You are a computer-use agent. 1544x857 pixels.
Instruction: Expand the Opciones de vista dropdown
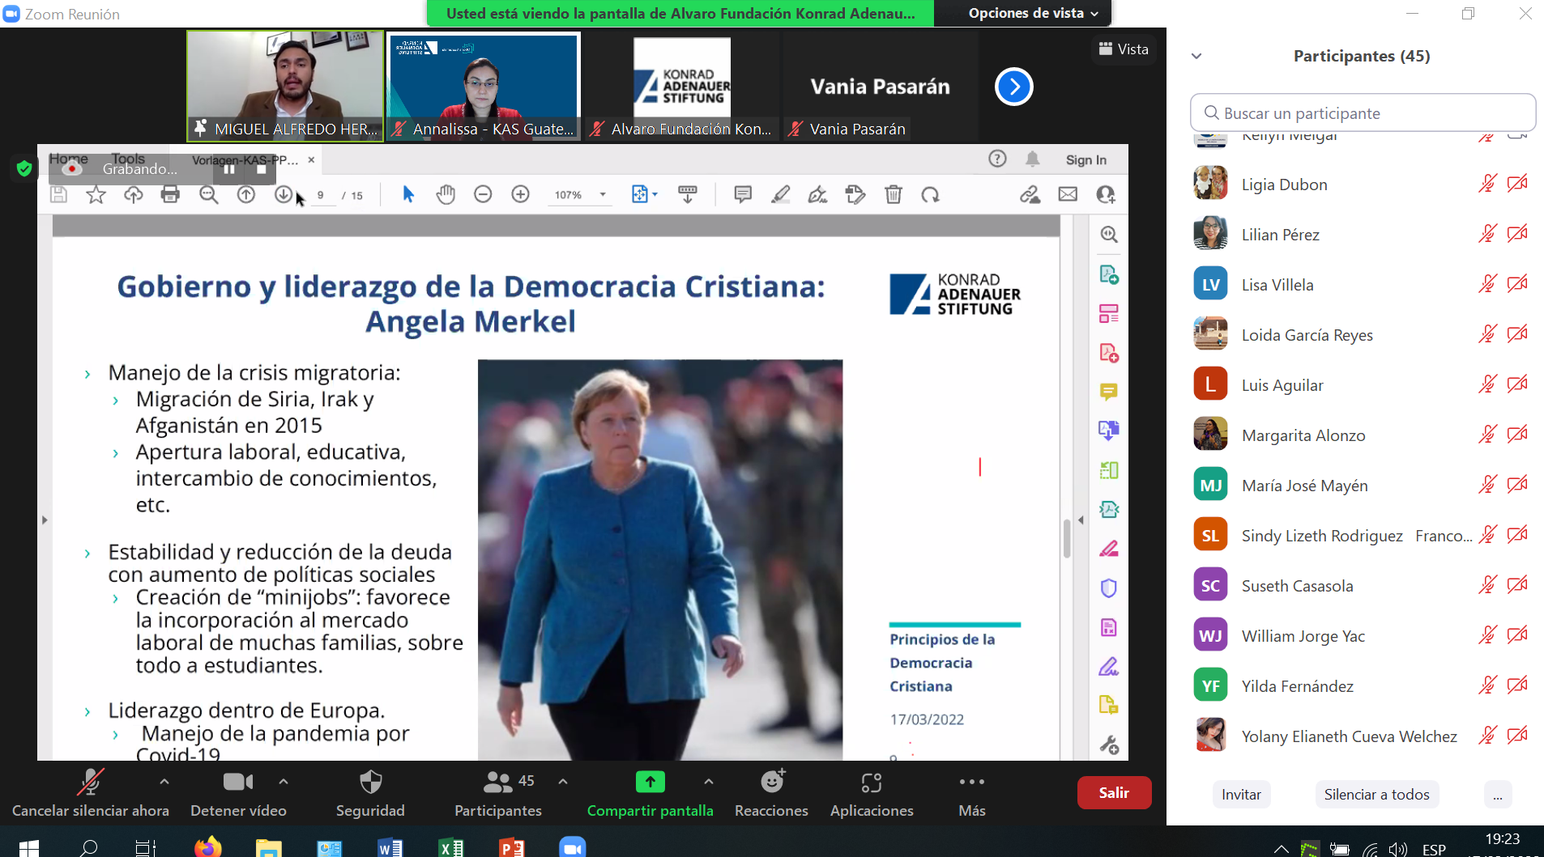click(1033, 13)
